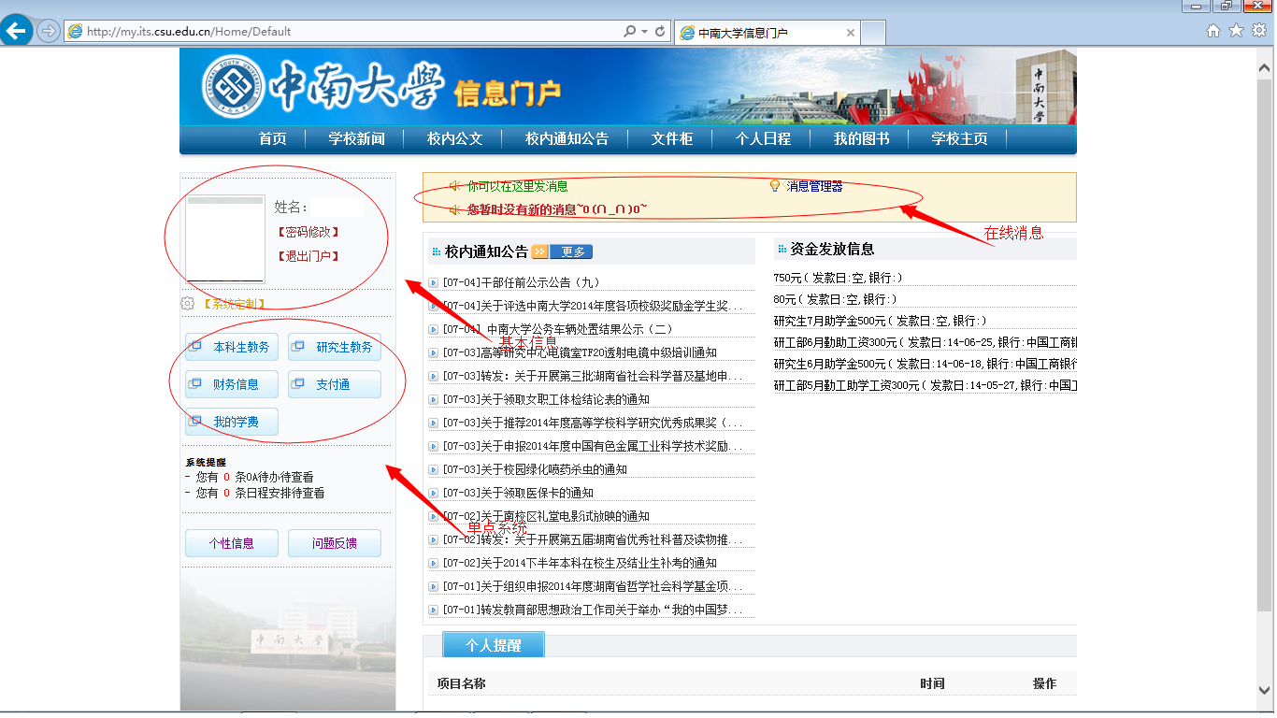Viewport: 1277px width, 718px height.
Task: Open the 本科生教务 system button
Action: point(232,347)
